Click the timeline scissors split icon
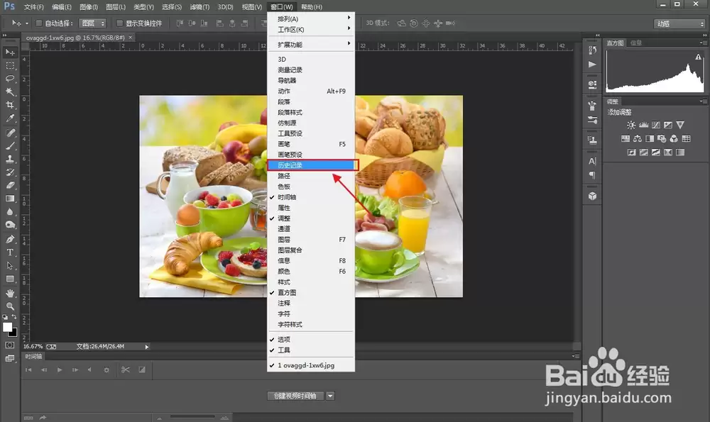The height and width of the screenshot is (422, 710). [x=126, y=370]
